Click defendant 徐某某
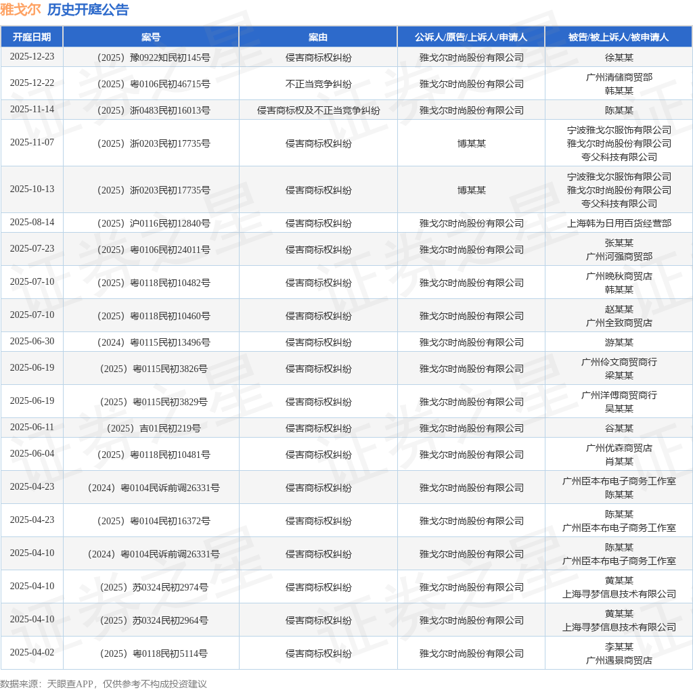This screenshot has width=693, height=690. 619,57
